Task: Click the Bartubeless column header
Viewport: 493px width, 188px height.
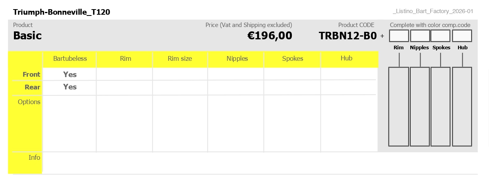Action: [x=70, y=59]
